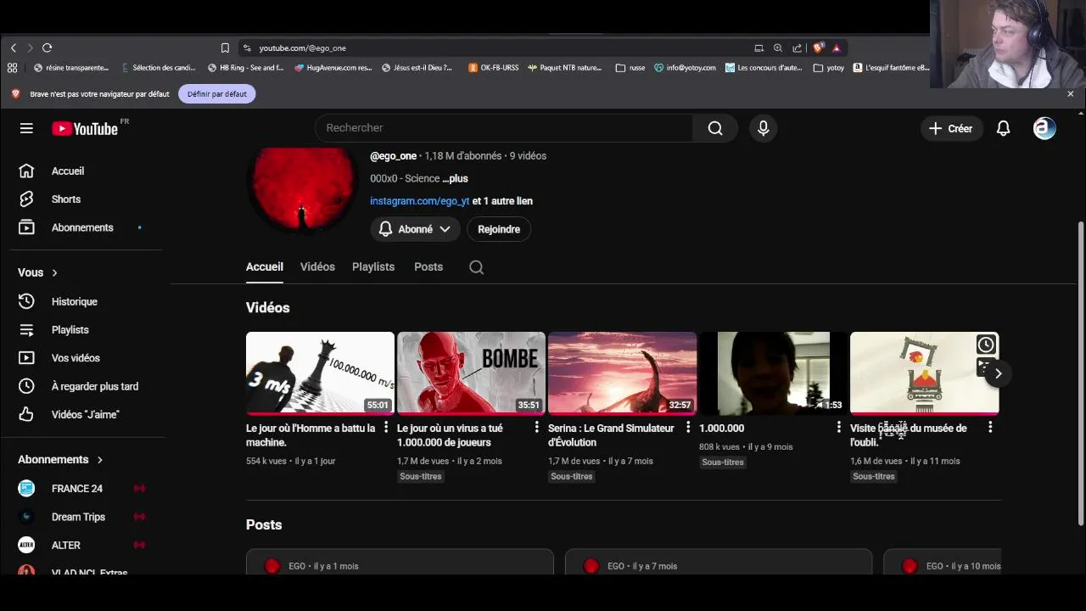This screenshot has height=611, width=1086.
Task: Open the account avatar menu
Action: click(x=1044, y=128)
